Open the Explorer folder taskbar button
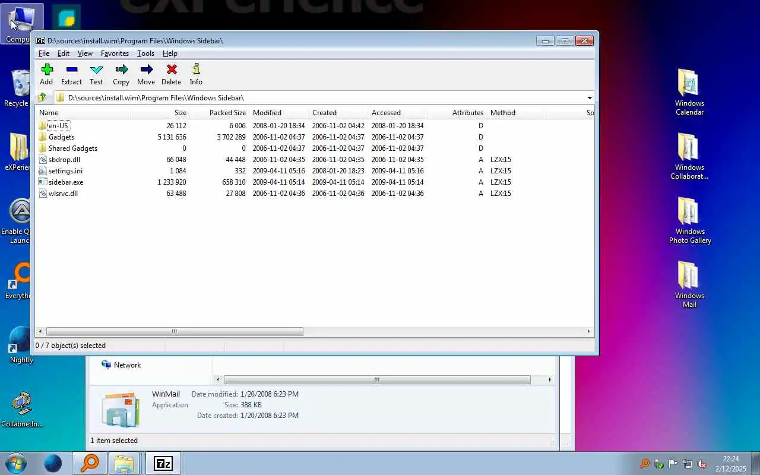Image resolution: width=760 pixels, height=475 pixels. click(124, 463)
